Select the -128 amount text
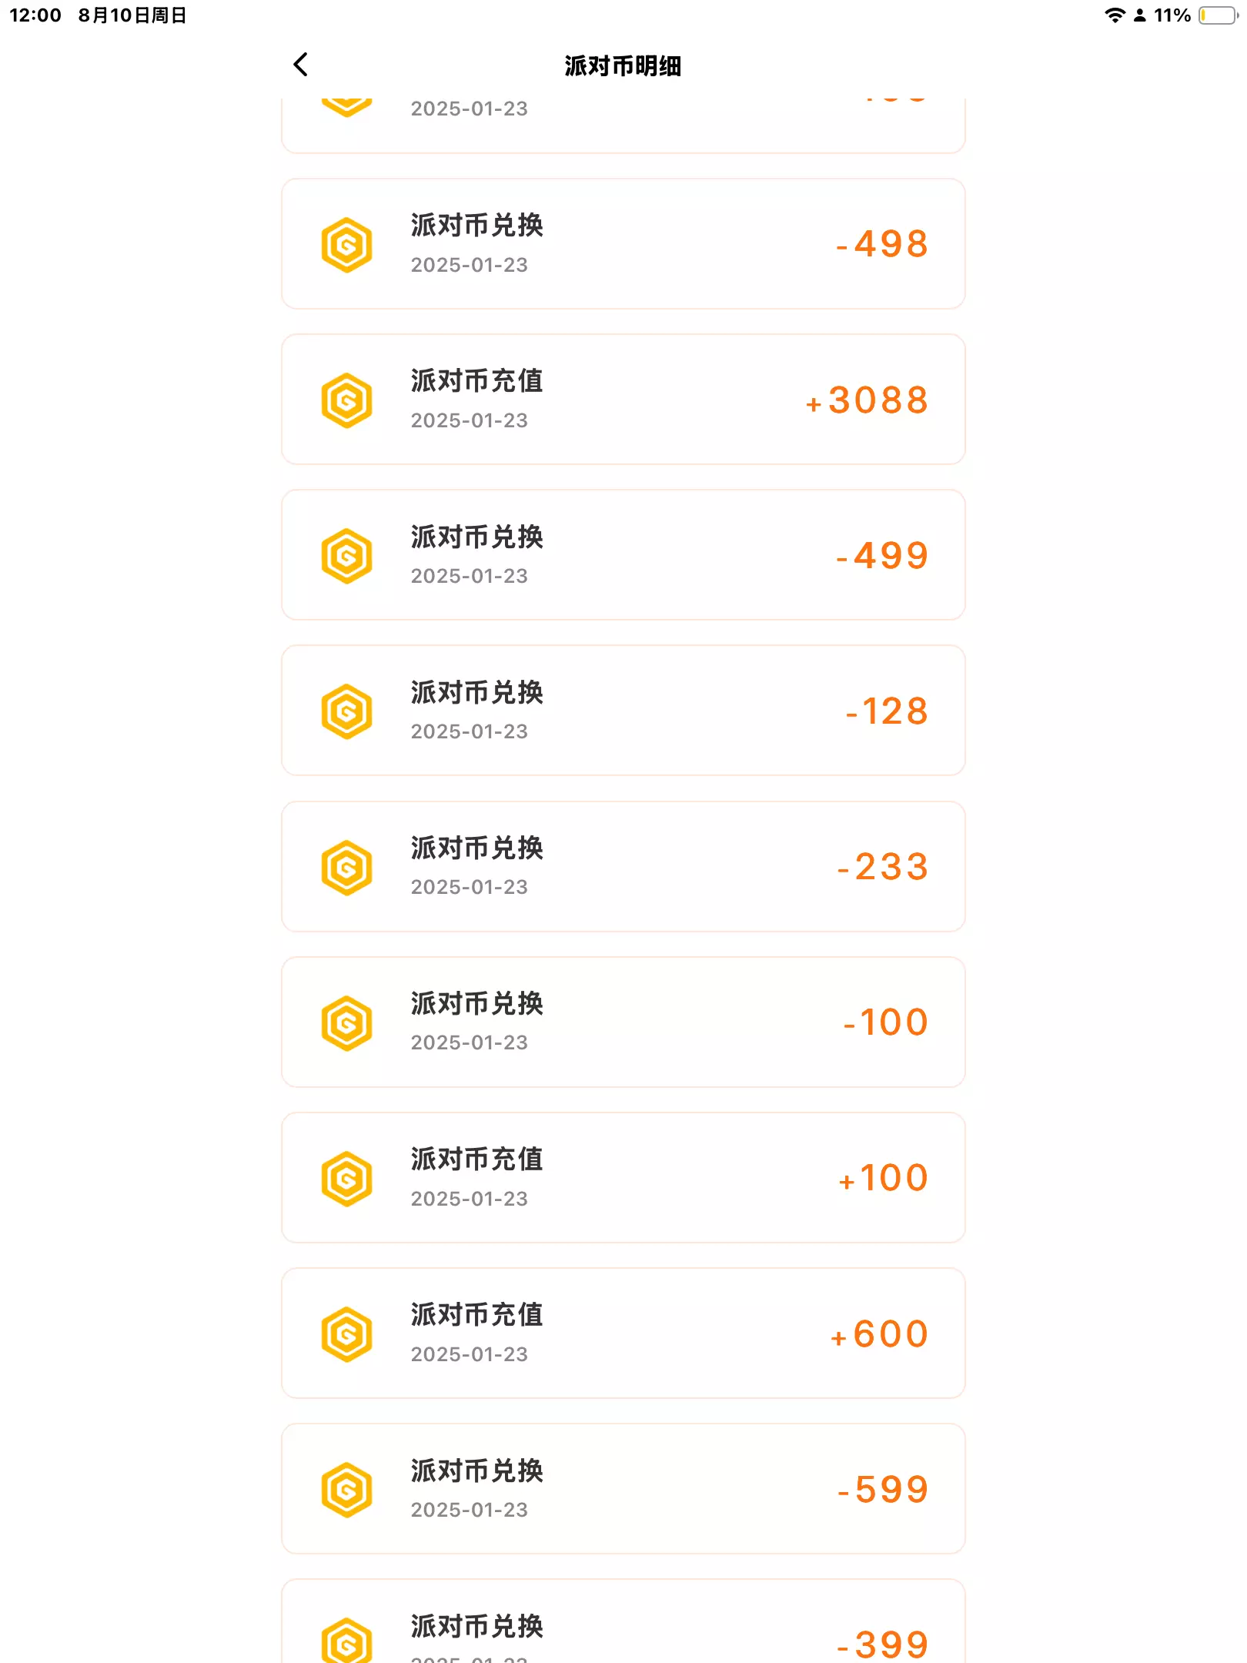This screenshot has height=1663, width=1247. click(x=887, y=711)
